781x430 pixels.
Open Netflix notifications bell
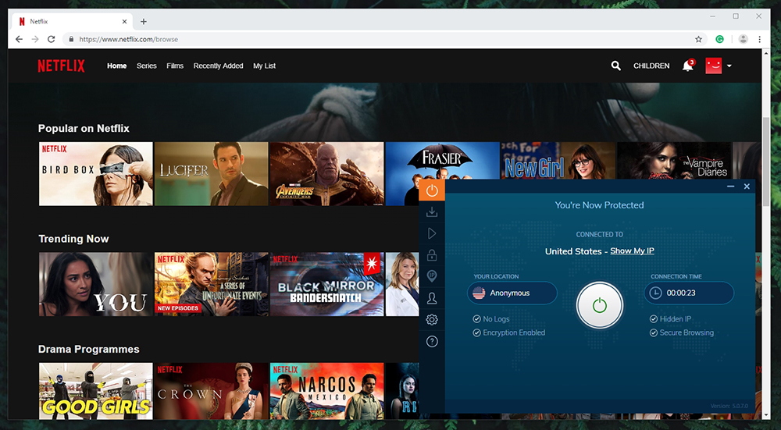click(688, 66)
